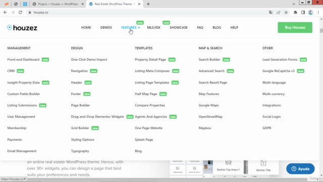323x182 pixels.
Task: Open the MLS/IDX menu item
Action: 153,27
